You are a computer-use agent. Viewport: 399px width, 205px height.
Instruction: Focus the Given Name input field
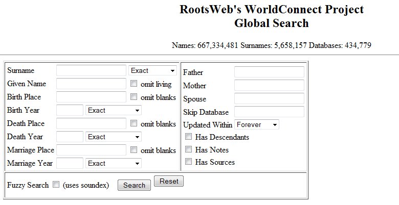[91, 84]
